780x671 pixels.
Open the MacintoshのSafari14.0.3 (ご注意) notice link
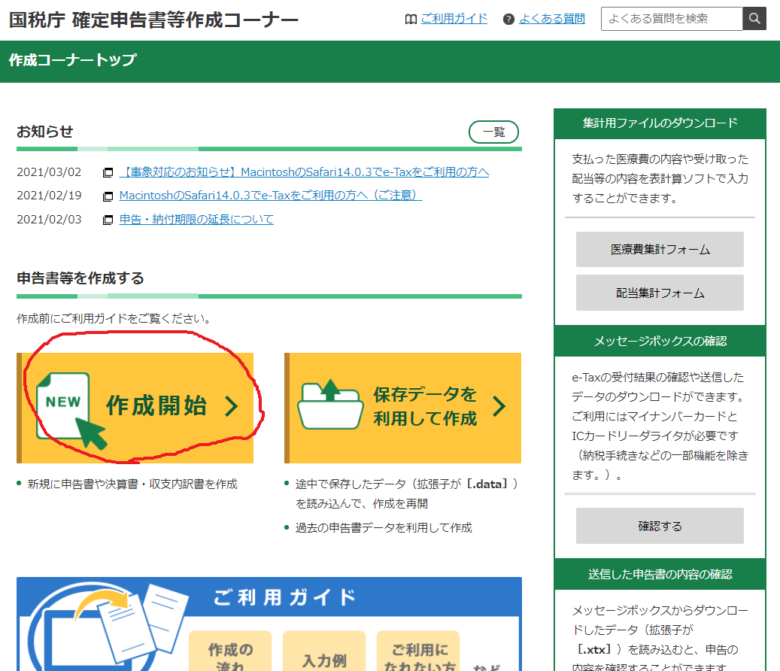coord(271,196)
